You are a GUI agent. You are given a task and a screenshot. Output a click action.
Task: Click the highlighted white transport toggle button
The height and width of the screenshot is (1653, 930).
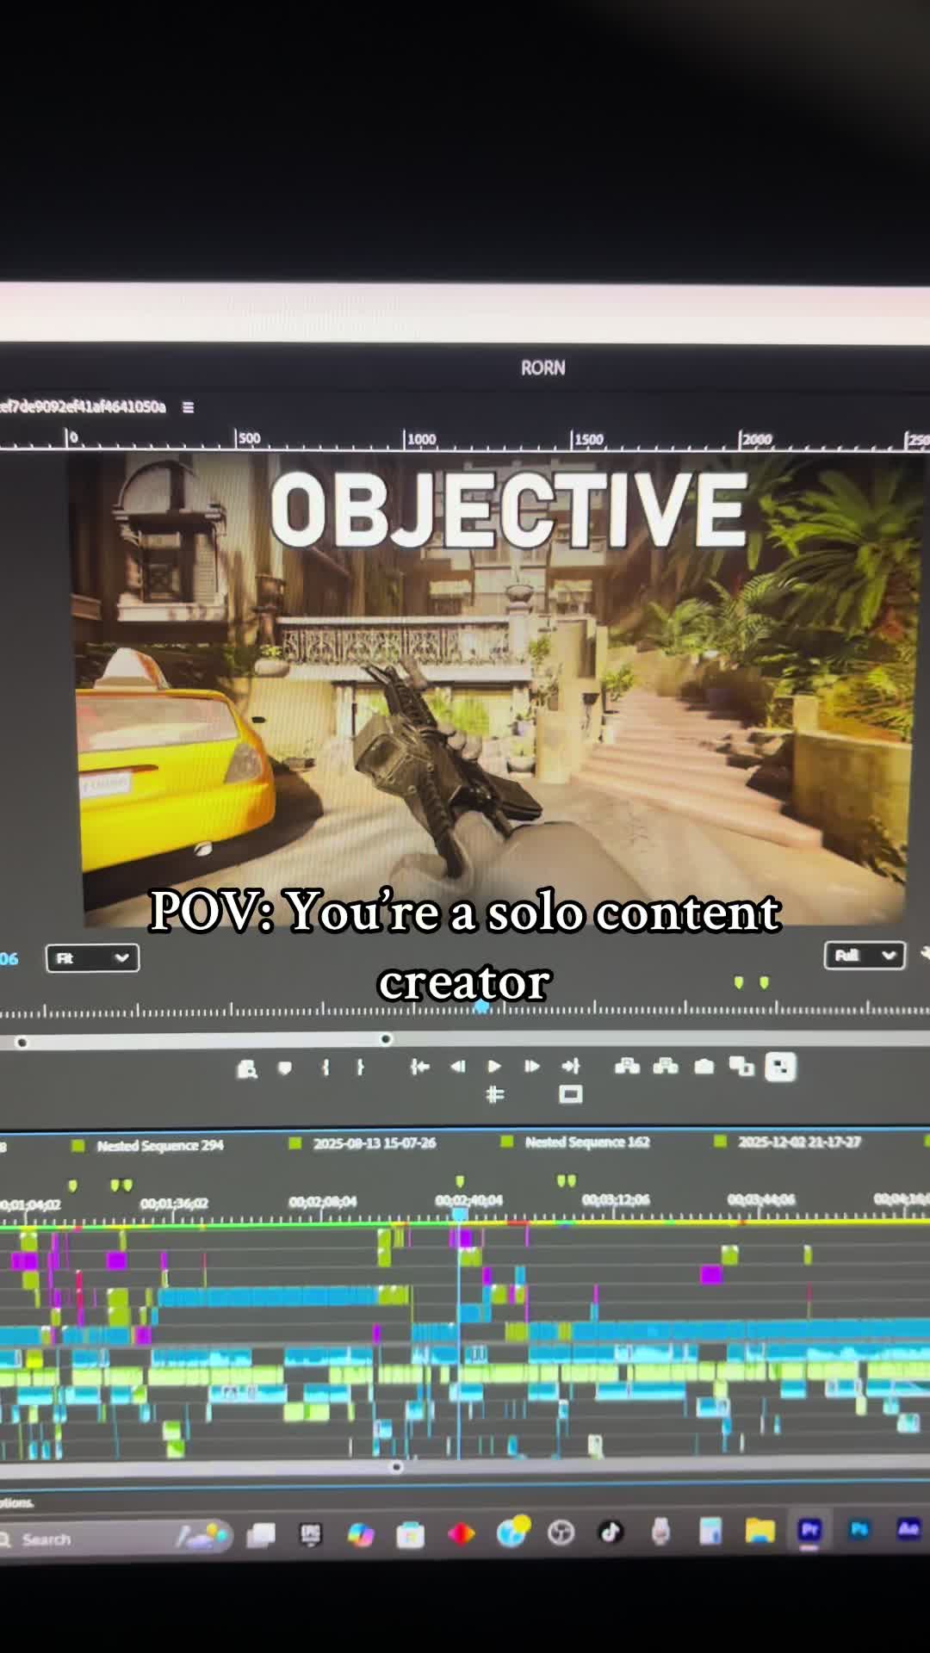(780, 1068)
